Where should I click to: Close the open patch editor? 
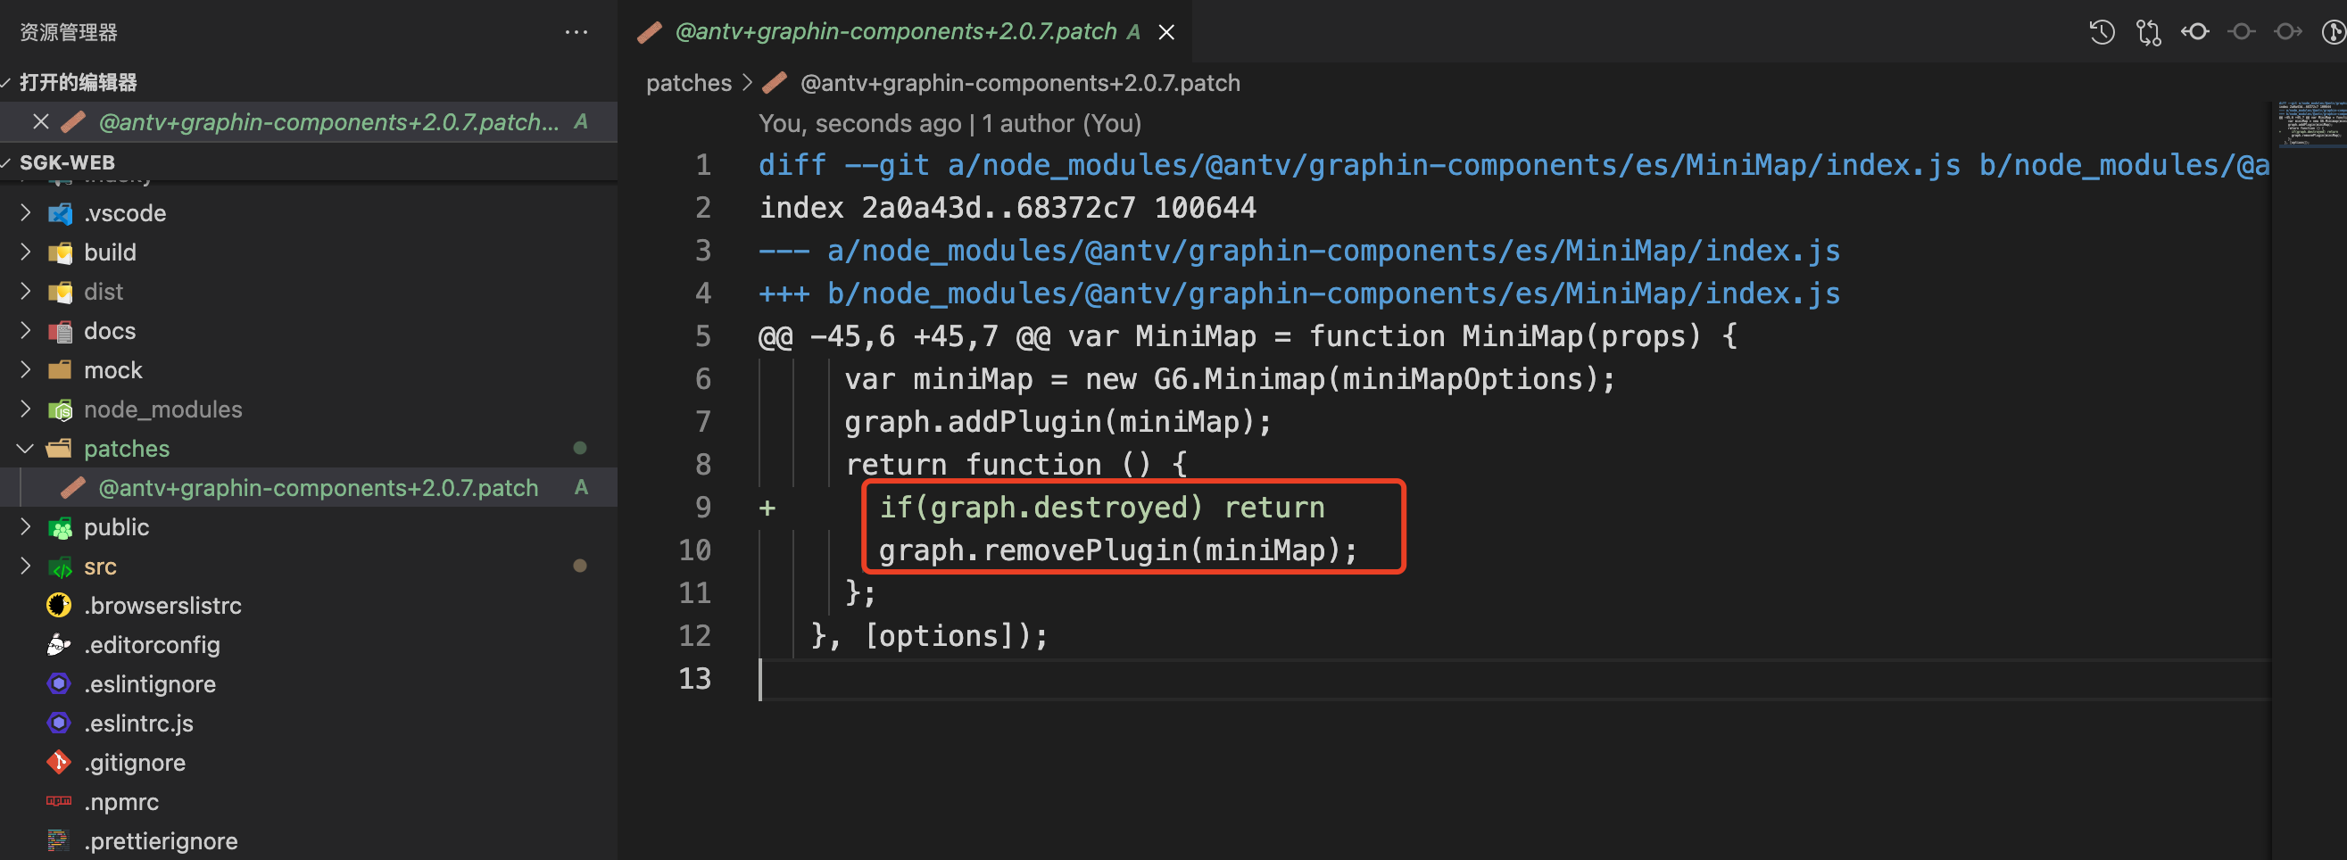pos(1167,31)
